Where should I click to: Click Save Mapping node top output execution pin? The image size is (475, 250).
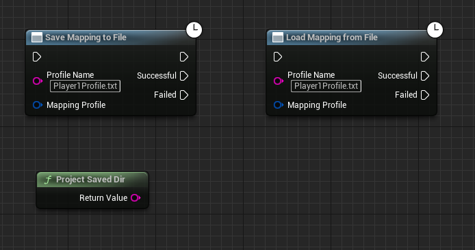click(x=184, y=57)
